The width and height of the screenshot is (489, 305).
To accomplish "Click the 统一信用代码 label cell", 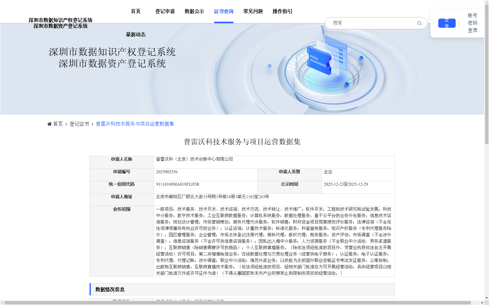I will pos(122,187).
